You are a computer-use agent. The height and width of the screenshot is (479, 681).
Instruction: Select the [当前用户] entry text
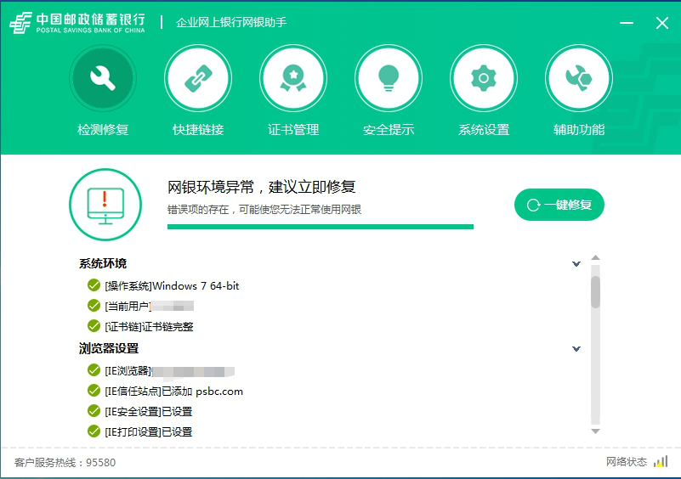[x=149, y=307]
